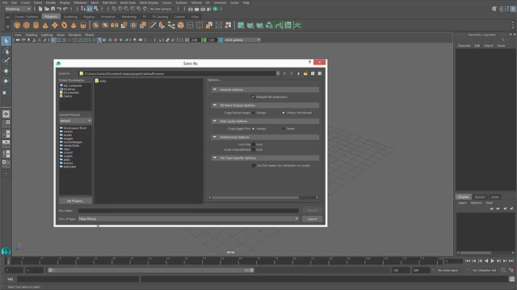
Task: Select Always for Copy texture maps
Action: coord(253,113)
